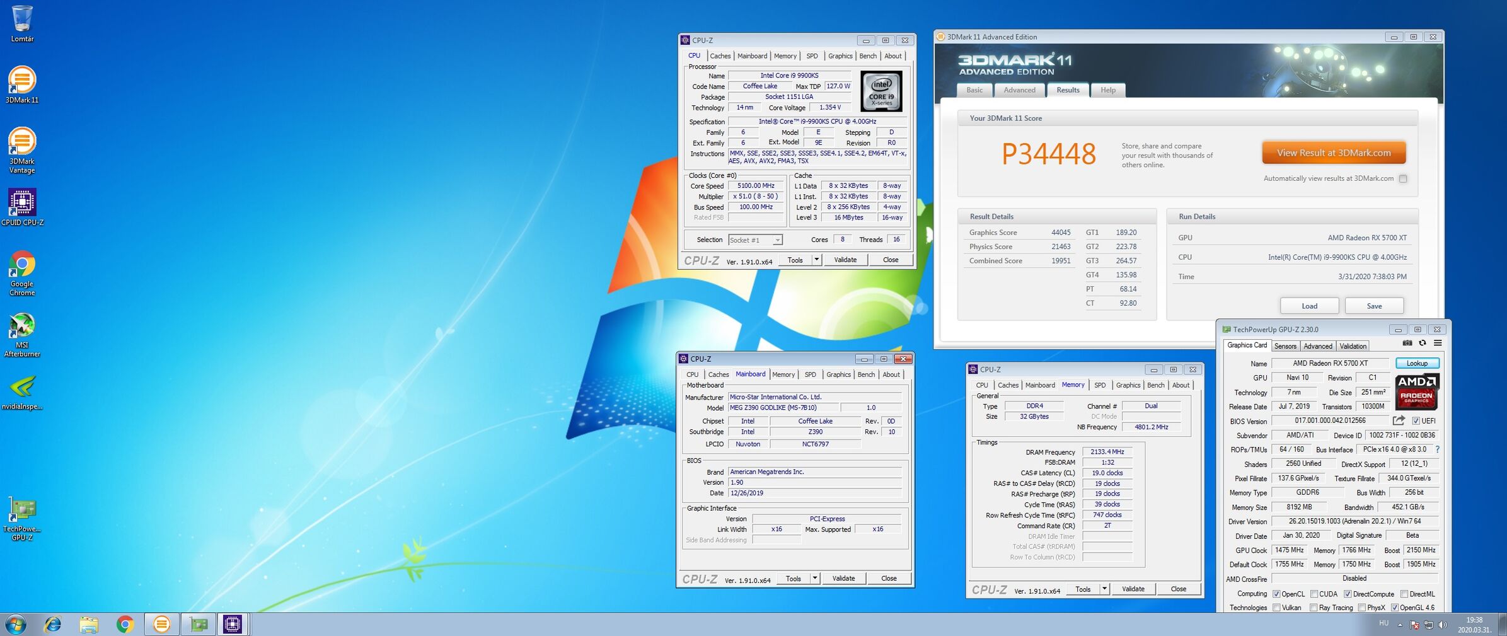
Task: Open the Windows Start menu orb
Action: (x=16, y=624)
